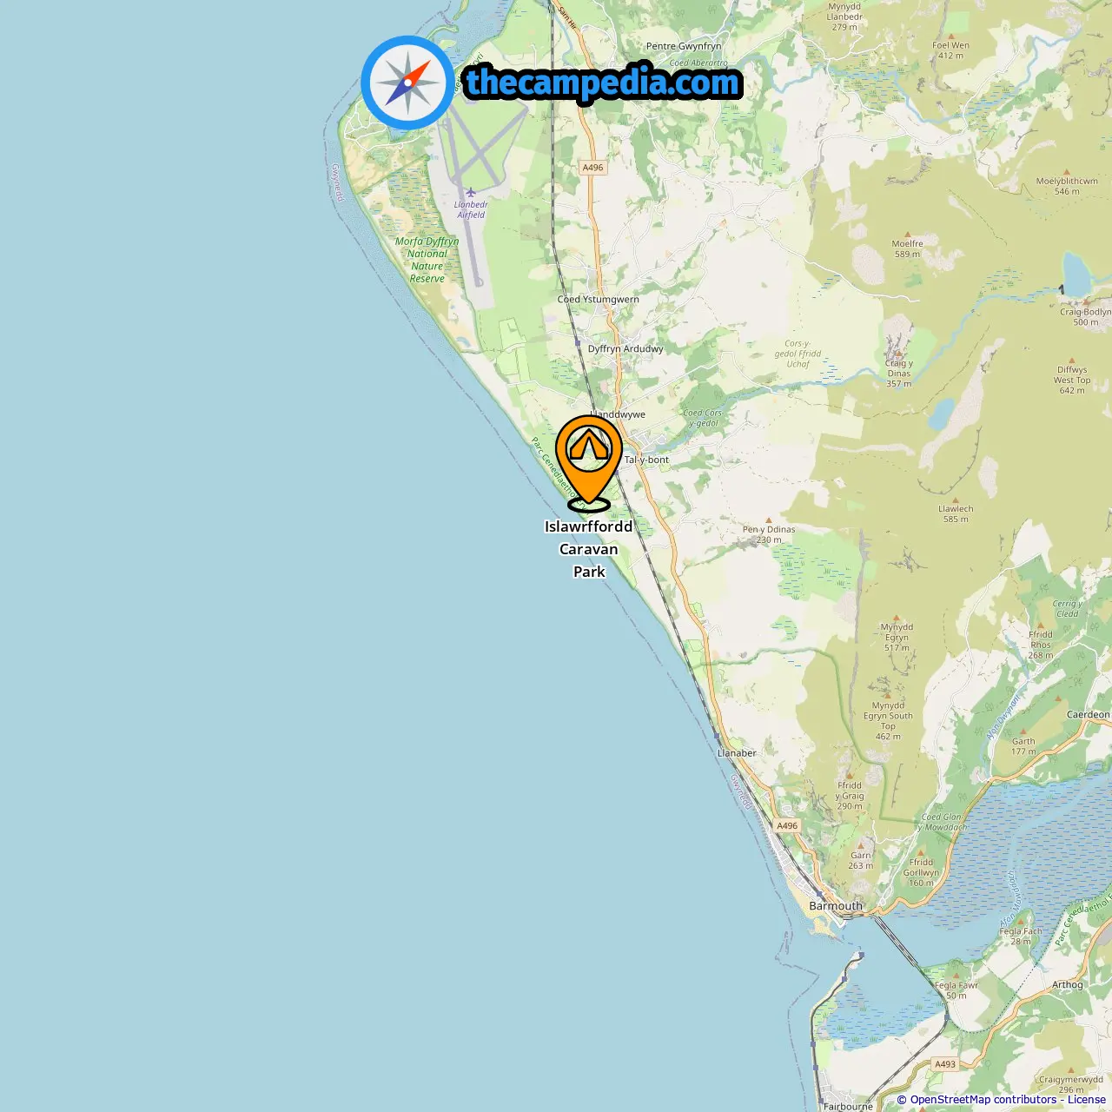Open the License link
Screen dimensions: 1112x1112
(1086, 1100)
